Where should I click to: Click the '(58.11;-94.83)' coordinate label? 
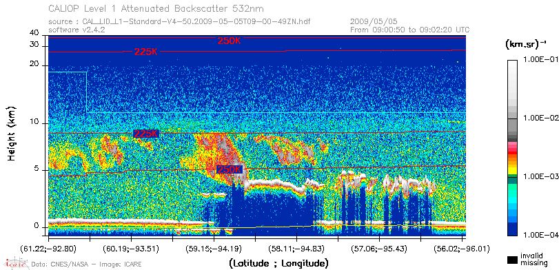(x=297, y=248)
